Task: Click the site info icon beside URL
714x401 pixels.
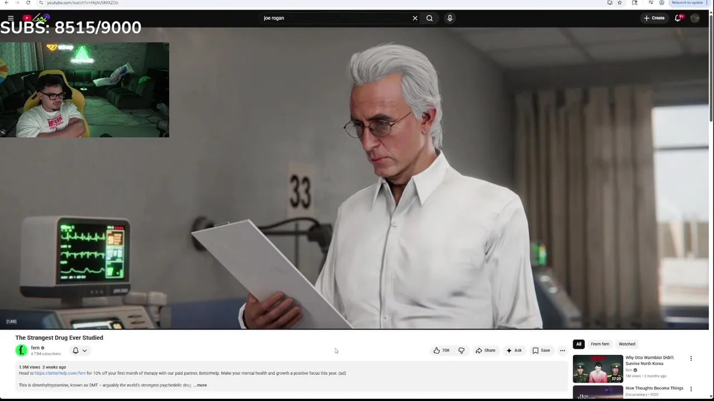Action: 41,3
